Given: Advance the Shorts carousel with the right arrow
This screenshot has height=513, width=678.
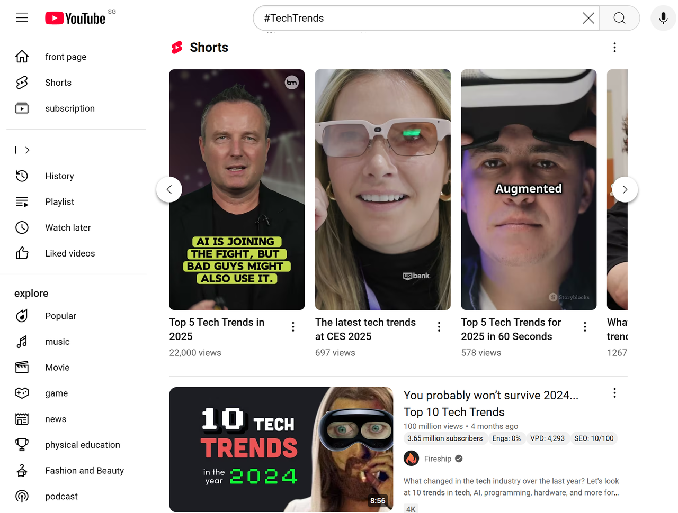Looking at the screenshot, I should click(x=625, y=189).
